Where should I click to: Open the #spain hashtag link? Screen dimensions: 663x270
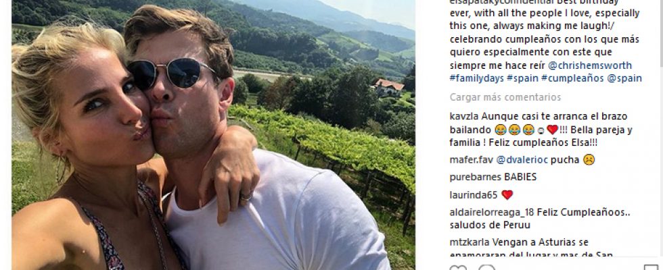coord(522,78)
